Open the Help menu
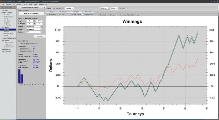Screen dimensions: 219x120 tap(36, 4)
